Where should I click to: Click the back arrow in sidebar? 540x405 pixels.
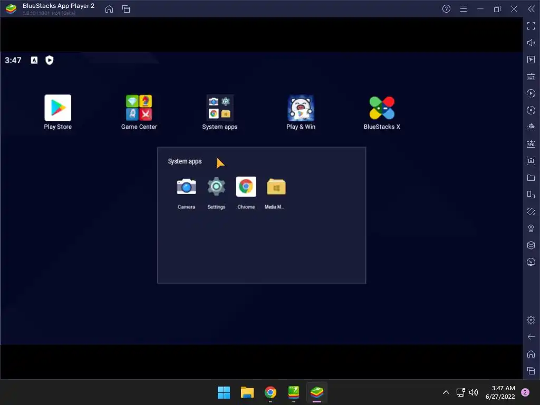coord(531,337)
